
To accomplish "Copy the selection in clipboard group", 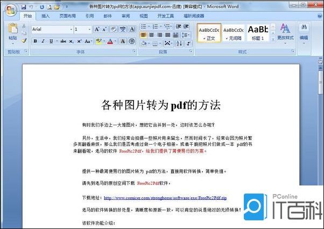I will pyautogui.click(x=24, y=33).
